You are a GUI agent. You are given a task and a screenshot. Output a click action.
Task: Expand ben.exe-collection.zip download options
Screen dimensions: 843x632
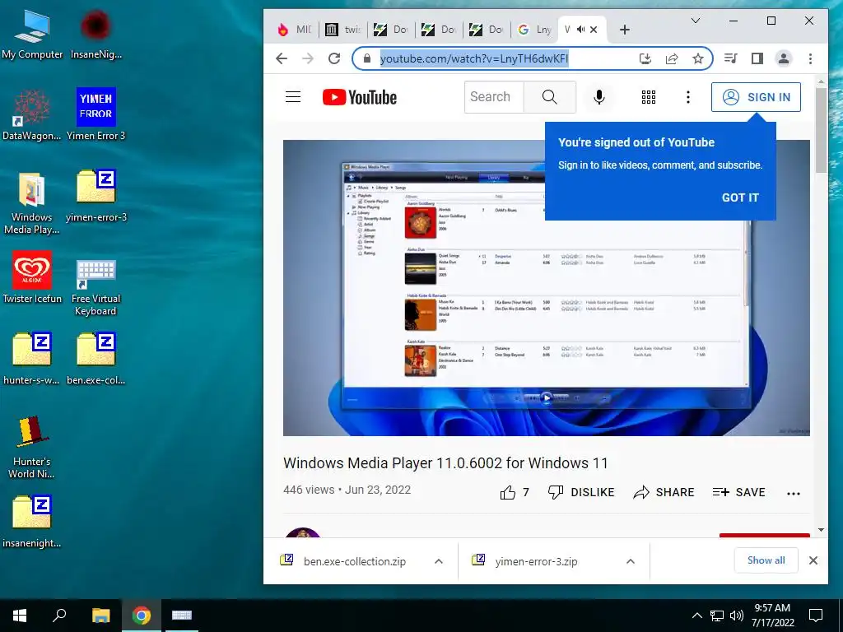point(439,561)
